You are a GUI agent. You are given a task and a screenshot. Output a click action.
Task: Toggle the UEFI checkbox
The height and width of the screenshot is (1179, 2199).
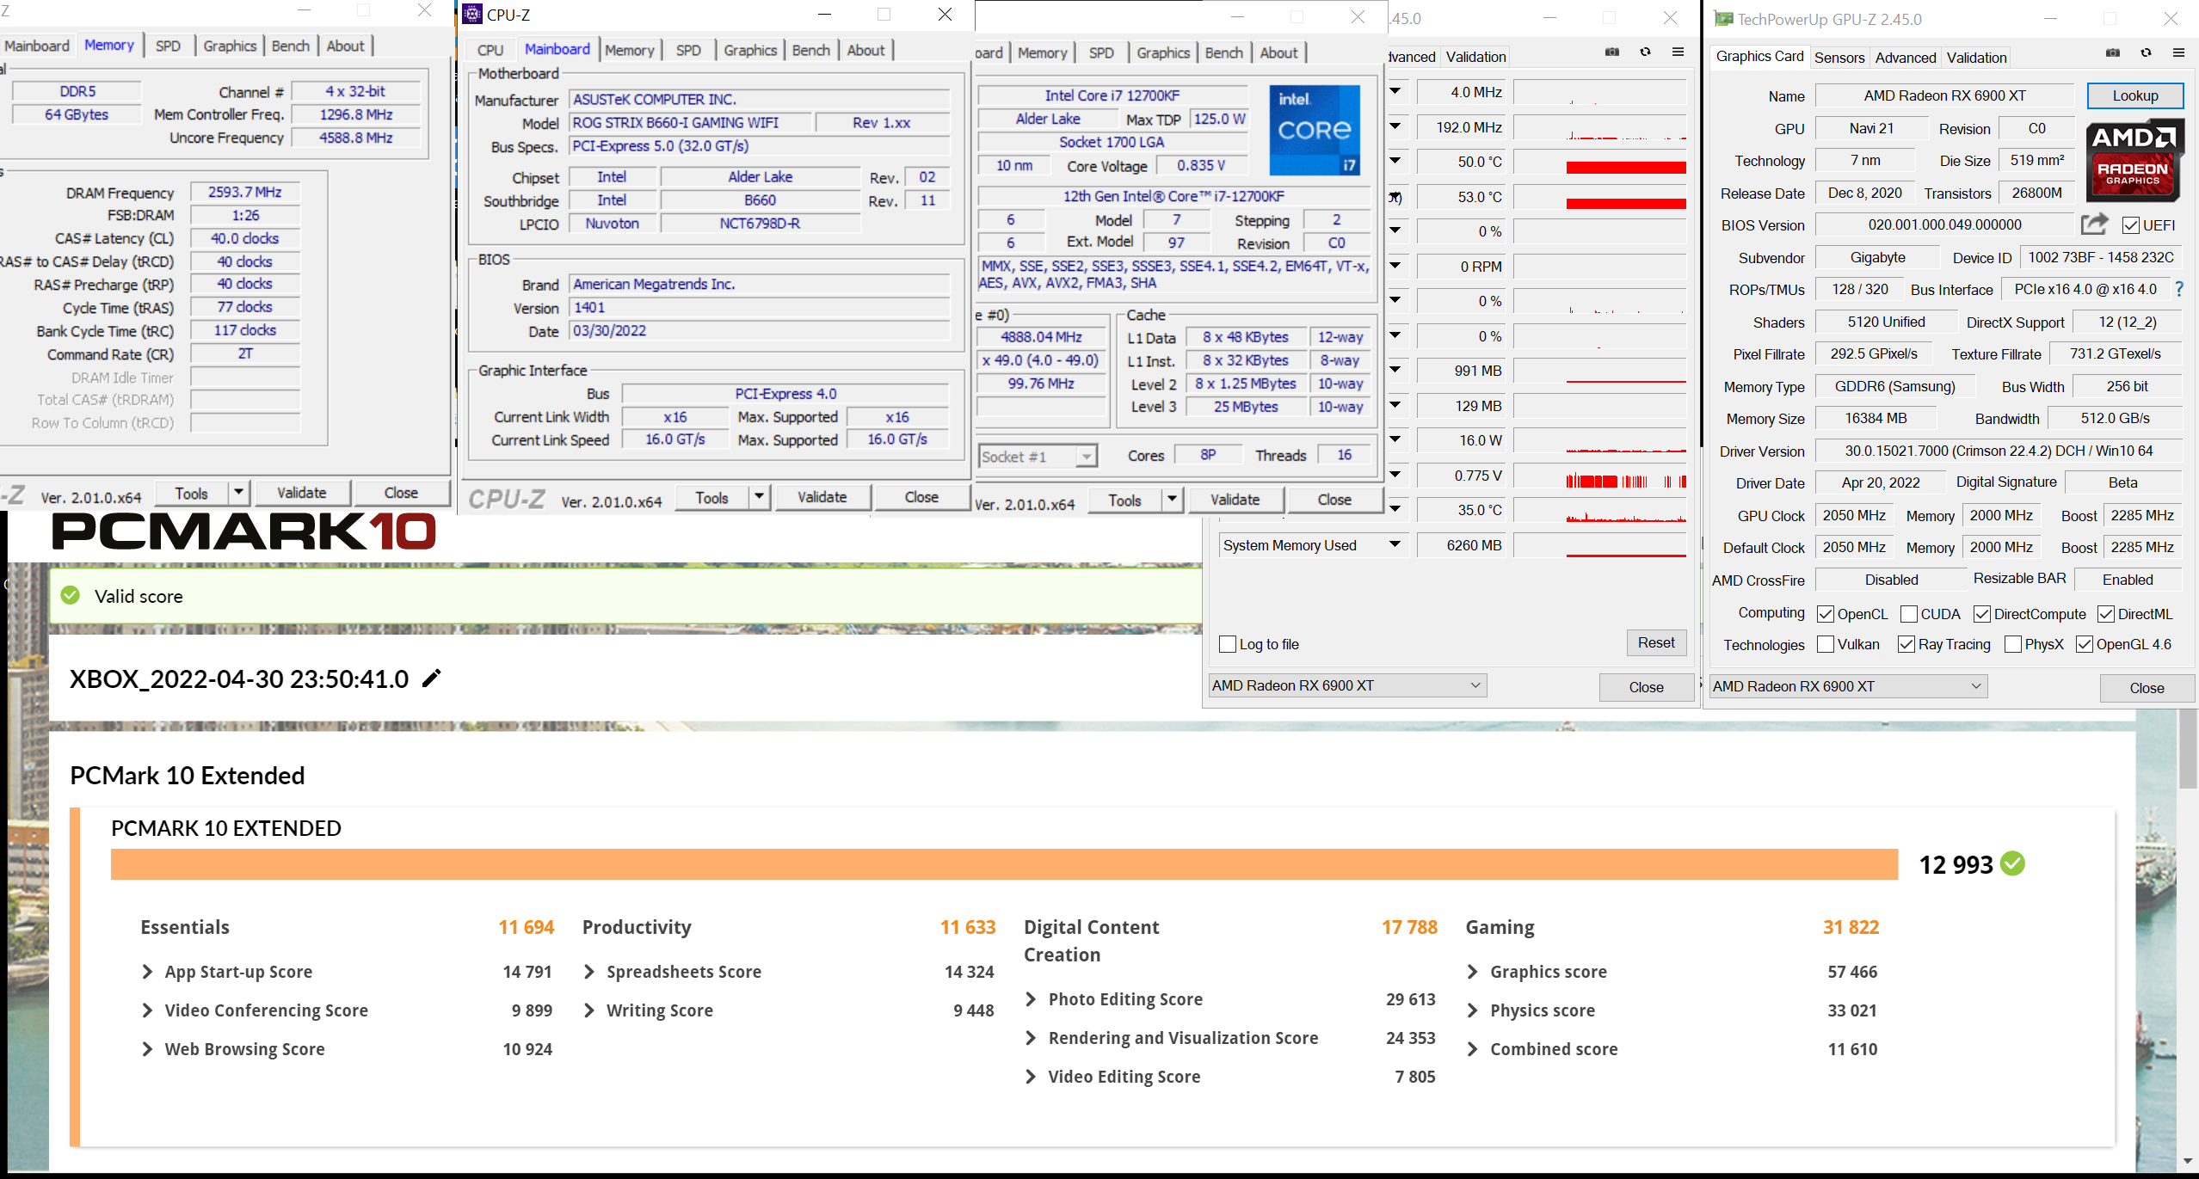coord(2130,225)
